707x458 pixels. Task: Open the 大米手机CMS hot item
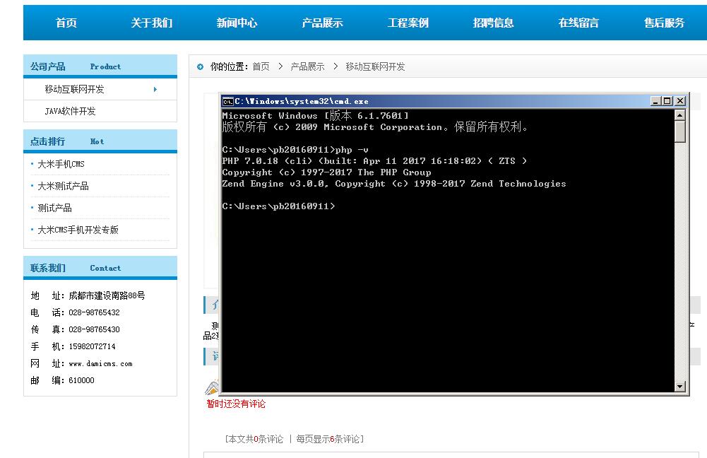click(x=61, y=164)
